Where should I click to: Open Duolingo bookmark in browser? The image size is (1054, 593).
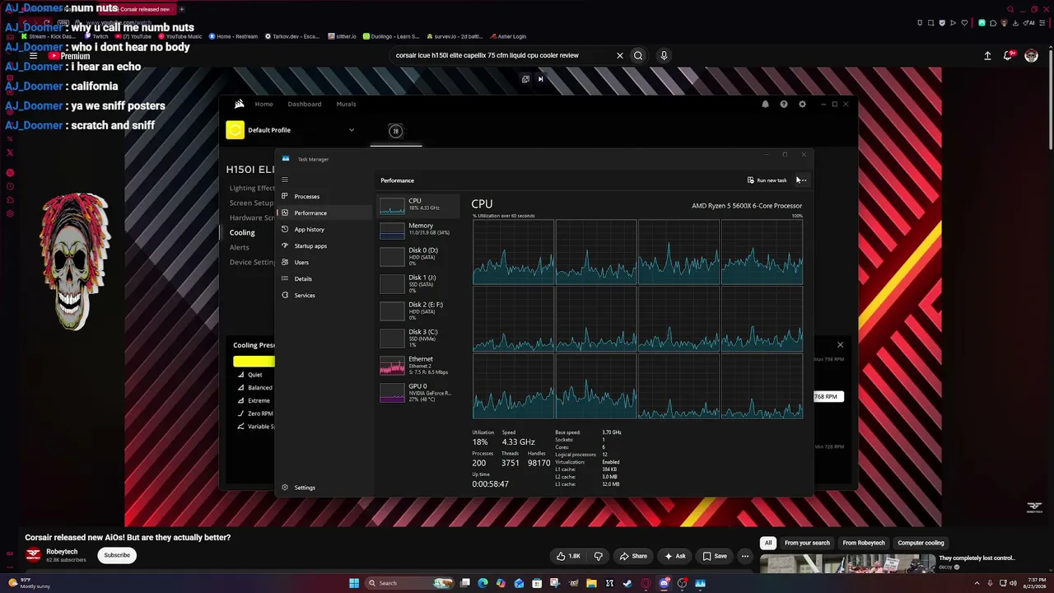[391, 36]
